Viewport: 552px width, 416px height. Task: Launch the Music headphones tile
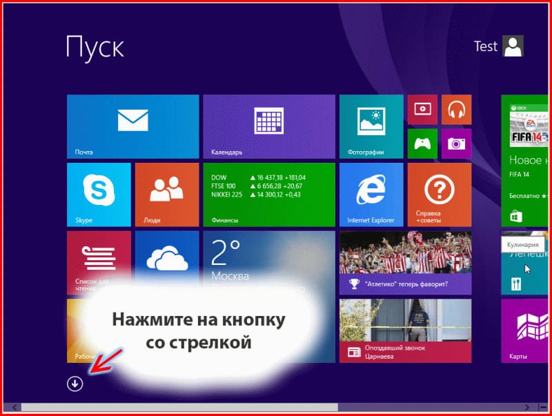pyautogui.click(x=456, y=110)
